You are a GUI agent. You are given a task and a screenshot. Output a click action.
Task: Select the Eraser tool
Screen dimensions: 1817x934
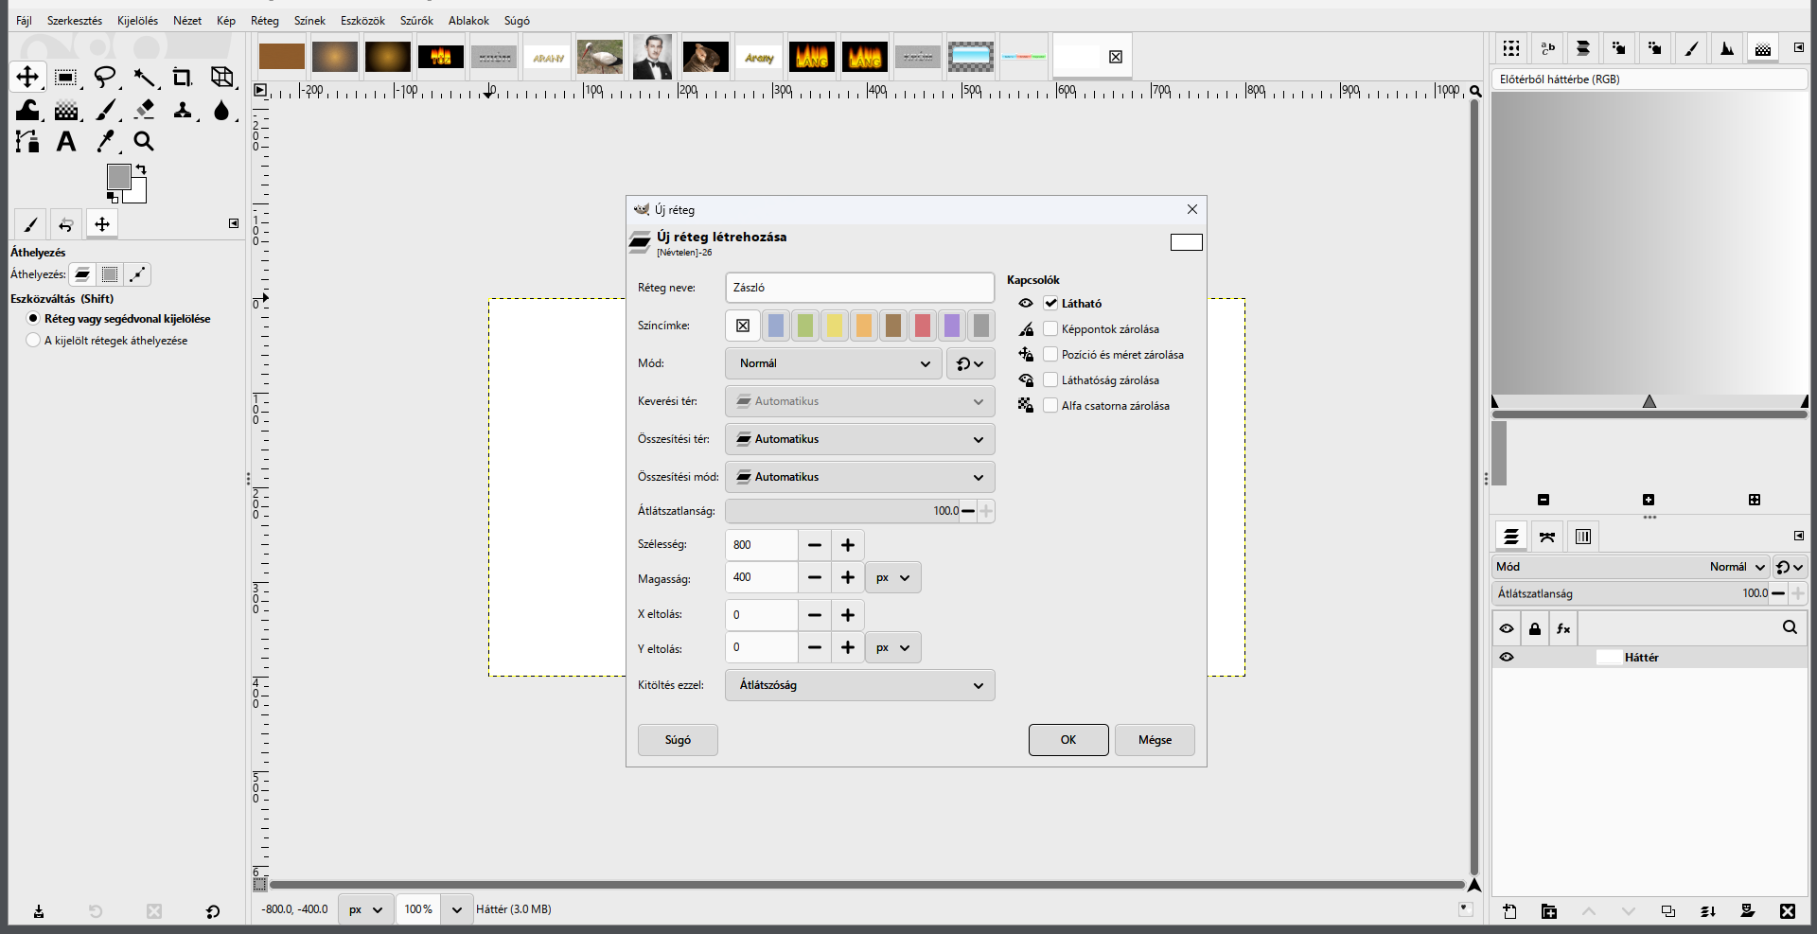pyautogui.click(x=144, y=111)
